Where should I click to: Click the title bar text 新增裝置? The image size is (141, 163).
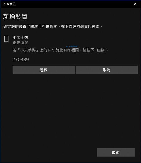click(9, 4)
